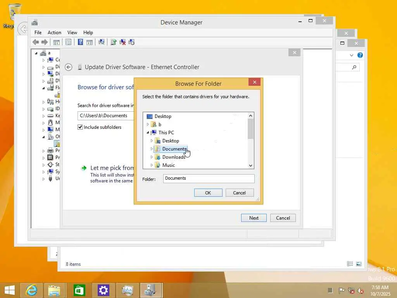Viewport: 397px width, 298px height.
Task: Collapse the This PC node
Action: pyautogui.click(x=148, y=133)
